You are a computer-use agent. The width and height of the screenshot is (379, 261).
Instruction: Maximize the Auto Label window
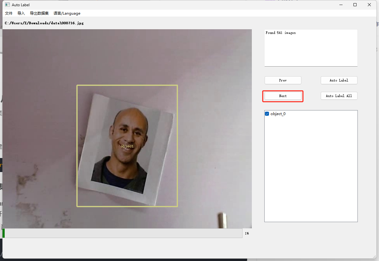pos(355,5)
